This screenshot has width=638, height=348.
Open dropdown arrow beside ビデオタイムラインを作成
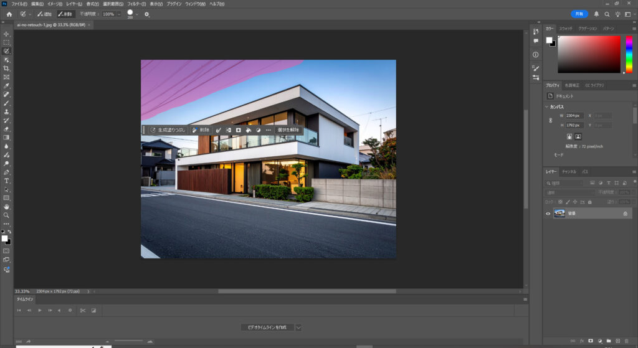298,327
